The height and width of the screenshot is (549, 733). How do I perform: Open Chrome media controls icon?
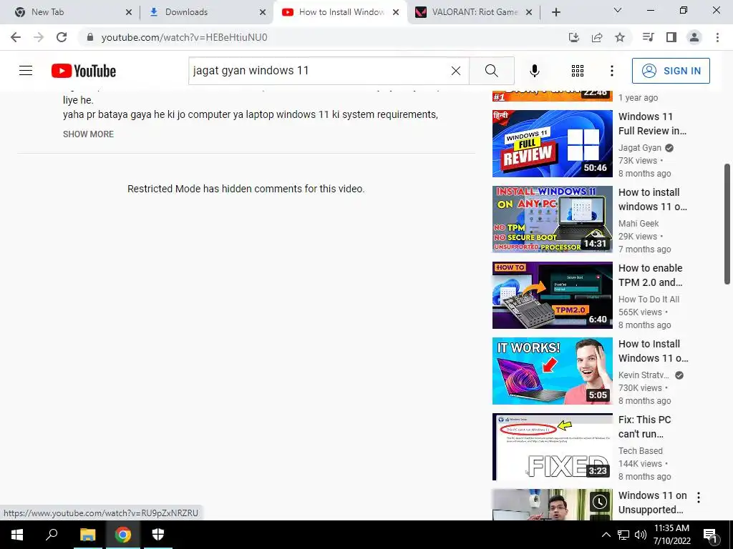(x=648, y=37)
